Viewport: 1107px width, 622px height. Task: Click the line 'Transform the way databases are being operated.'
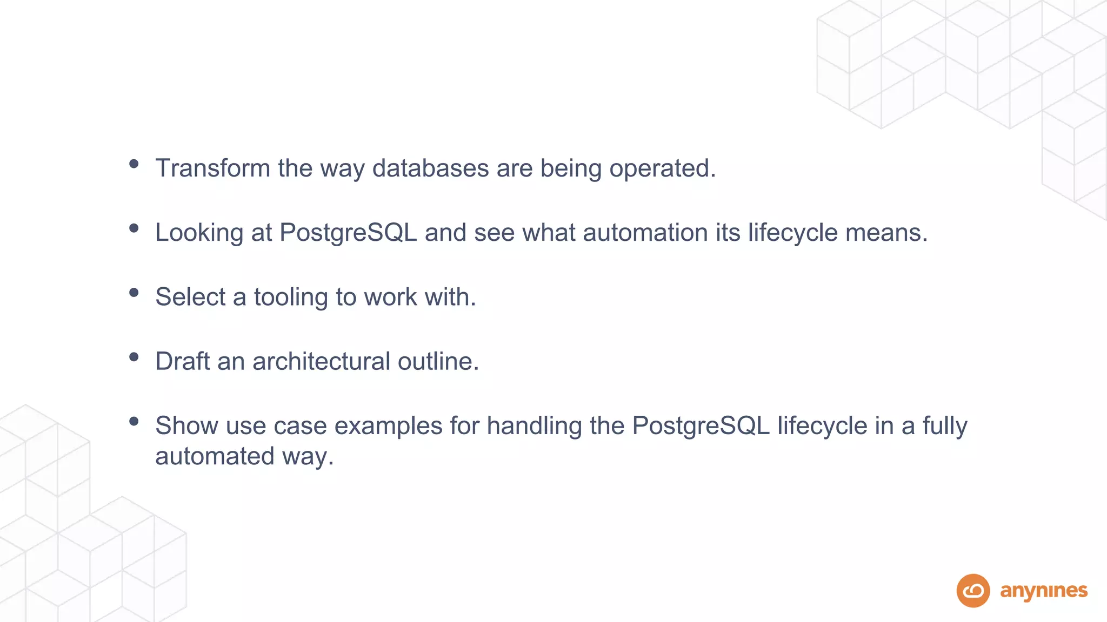pyautogui.click(x=436, y=168)
